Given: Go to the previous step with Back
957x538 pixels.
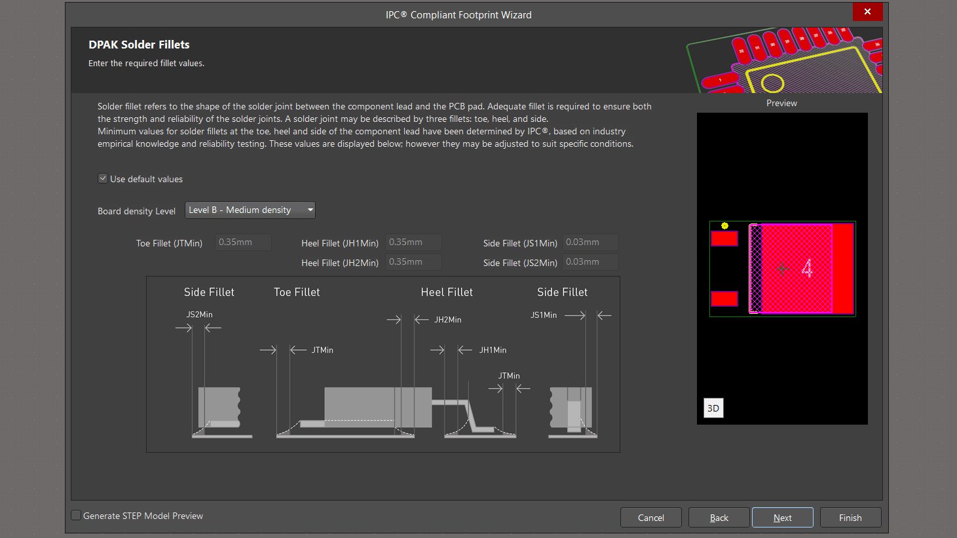Looking at the screenshot, I should click(x=719, y=518).
